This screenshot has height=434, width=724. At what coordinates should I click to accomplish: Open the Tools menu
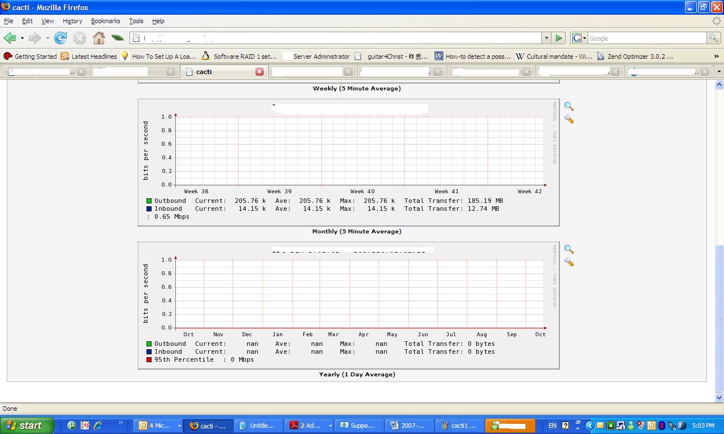[136, 21]
